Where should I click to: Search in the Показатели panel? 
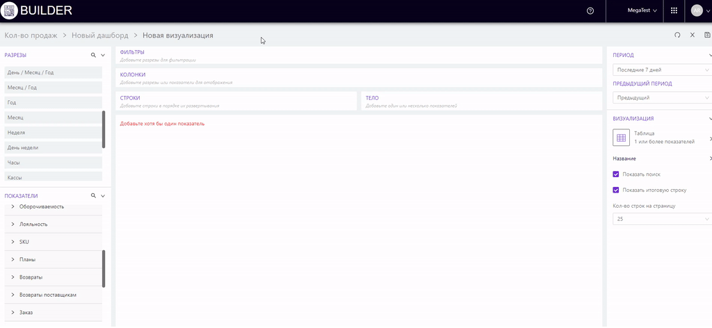tap(93, 196)
